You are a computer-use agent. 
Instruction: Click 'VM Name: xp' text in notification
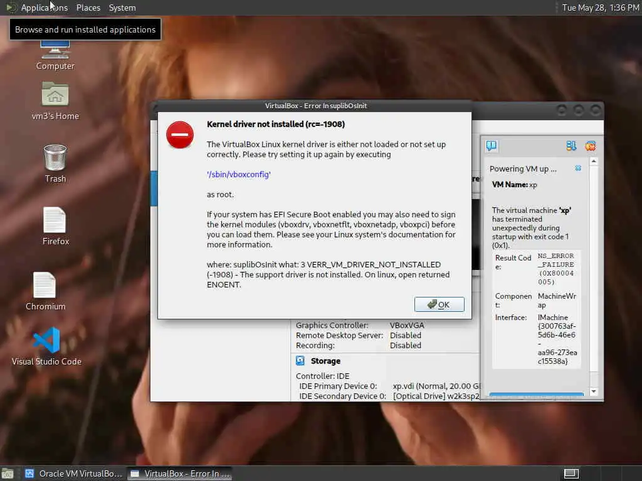click(515, 185)
